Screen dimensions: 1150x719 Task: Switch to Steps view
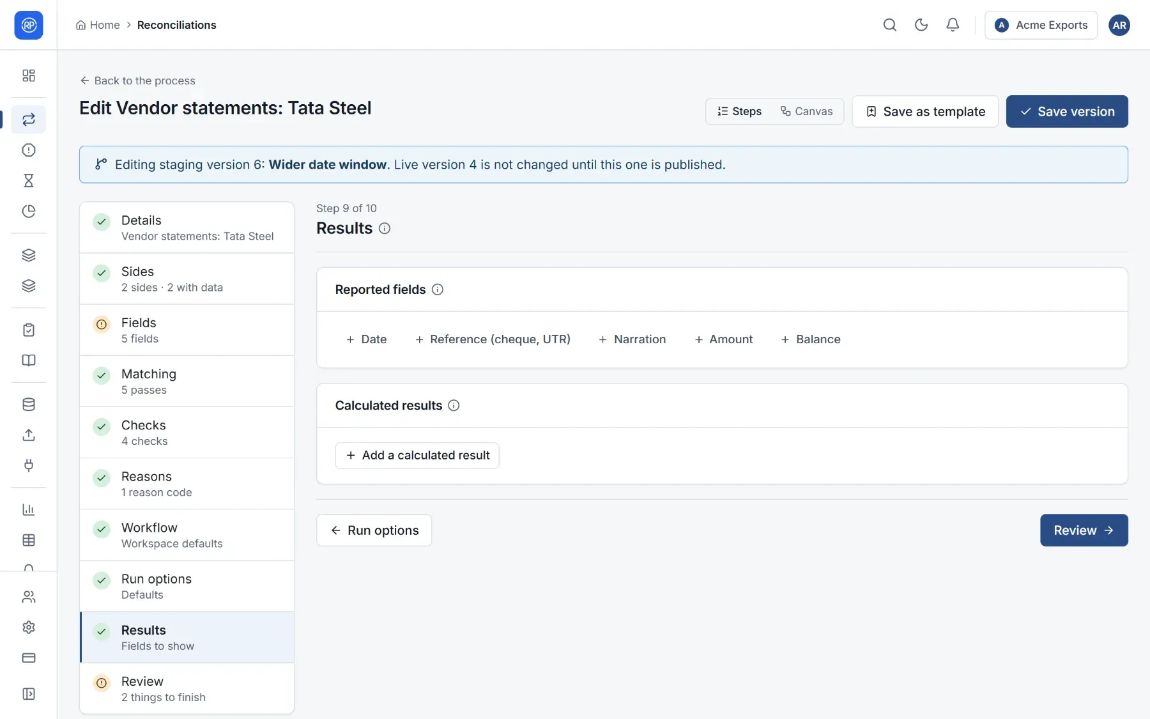(739, 111)
